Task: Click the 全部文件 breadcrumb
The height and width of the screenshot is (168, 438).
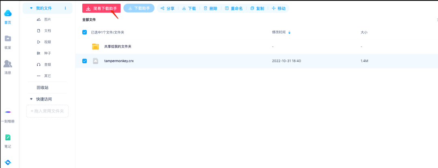Action: click(x=89, y=20)
